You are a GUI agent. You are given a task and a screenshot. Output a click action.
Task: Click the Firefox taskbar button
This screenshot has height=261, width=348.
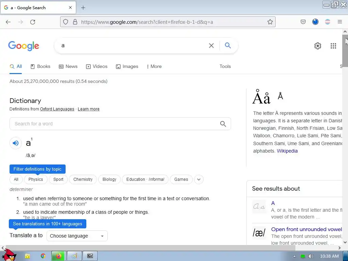(58, 256)
